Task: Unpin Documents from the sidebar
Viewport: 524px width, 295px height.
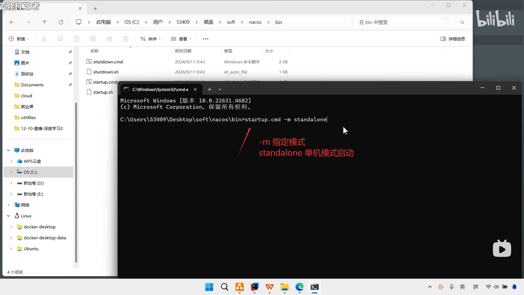Action: [70, 85]
